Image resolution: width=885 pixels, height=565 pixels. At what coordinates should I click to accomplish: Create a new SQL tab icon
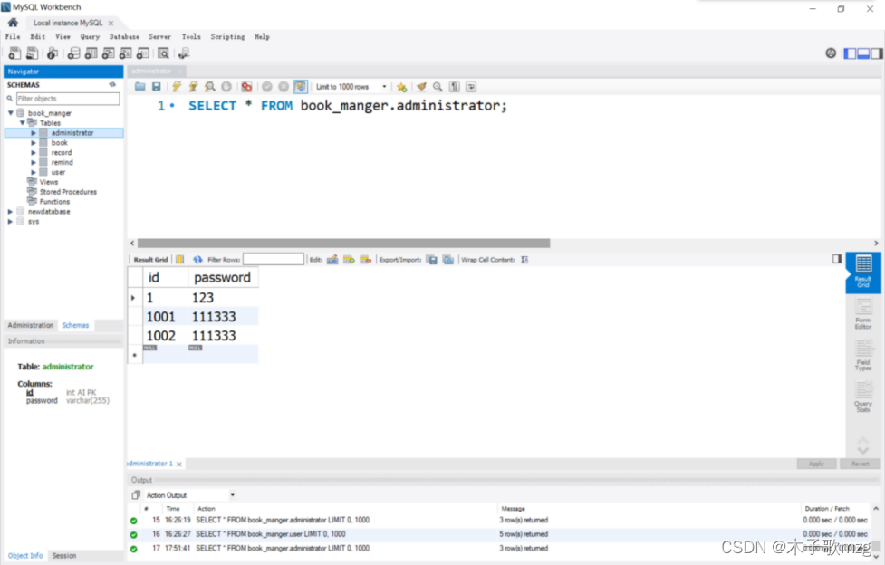(x=14, y=53)
